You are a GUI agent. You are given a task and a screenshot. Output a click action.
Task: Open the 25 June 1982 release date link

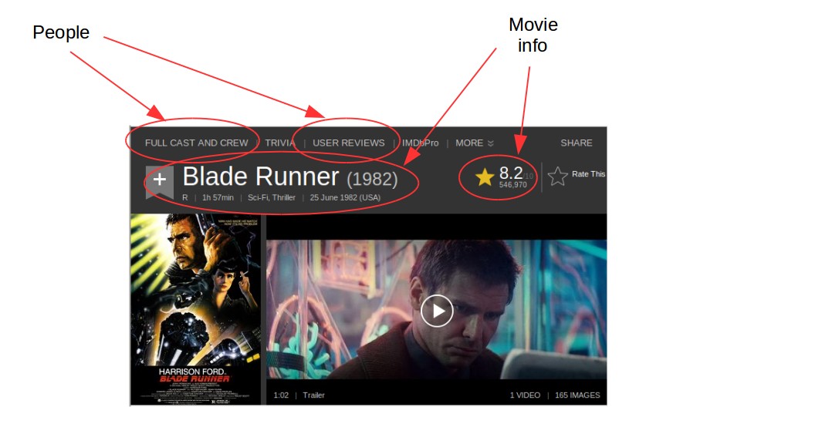click(345, 197)
